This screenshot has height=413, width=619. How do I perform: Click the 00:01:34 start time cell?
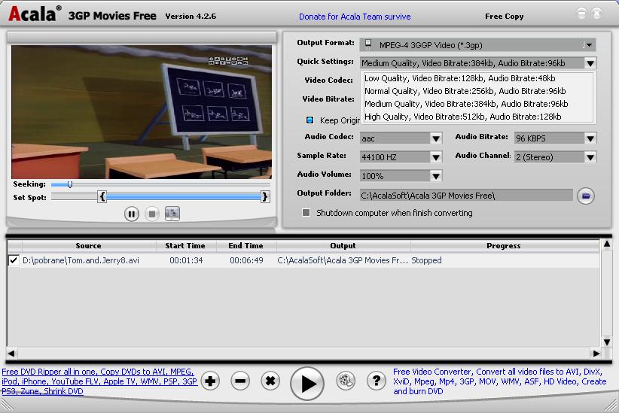click(186, 260)
